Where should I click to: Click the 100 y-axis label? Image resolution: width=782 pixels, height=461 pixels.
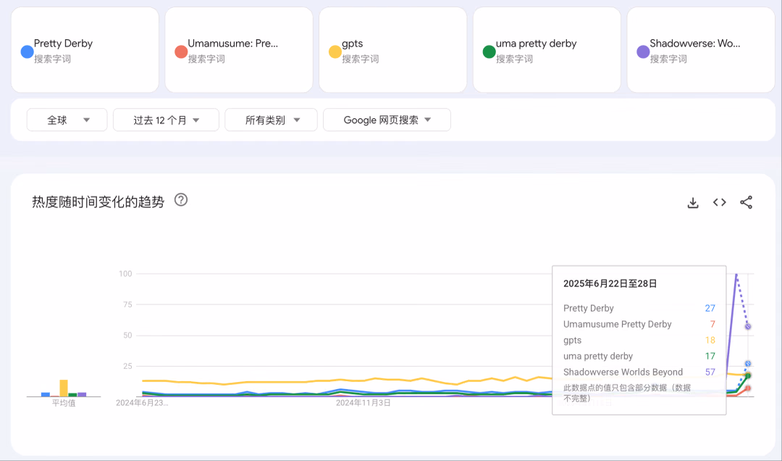click(x=125, y=274)
